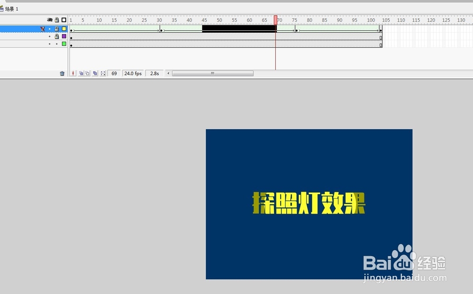This screenshot has height=294, width=473.
Task: Click the frame number field showing 69
Action: point(114,73)
